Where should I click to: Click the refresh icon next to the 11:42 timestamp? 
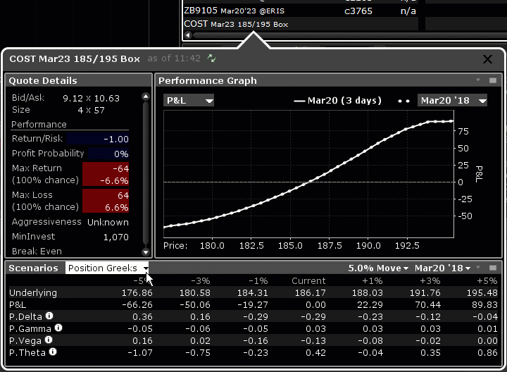(x=212, y=58)
